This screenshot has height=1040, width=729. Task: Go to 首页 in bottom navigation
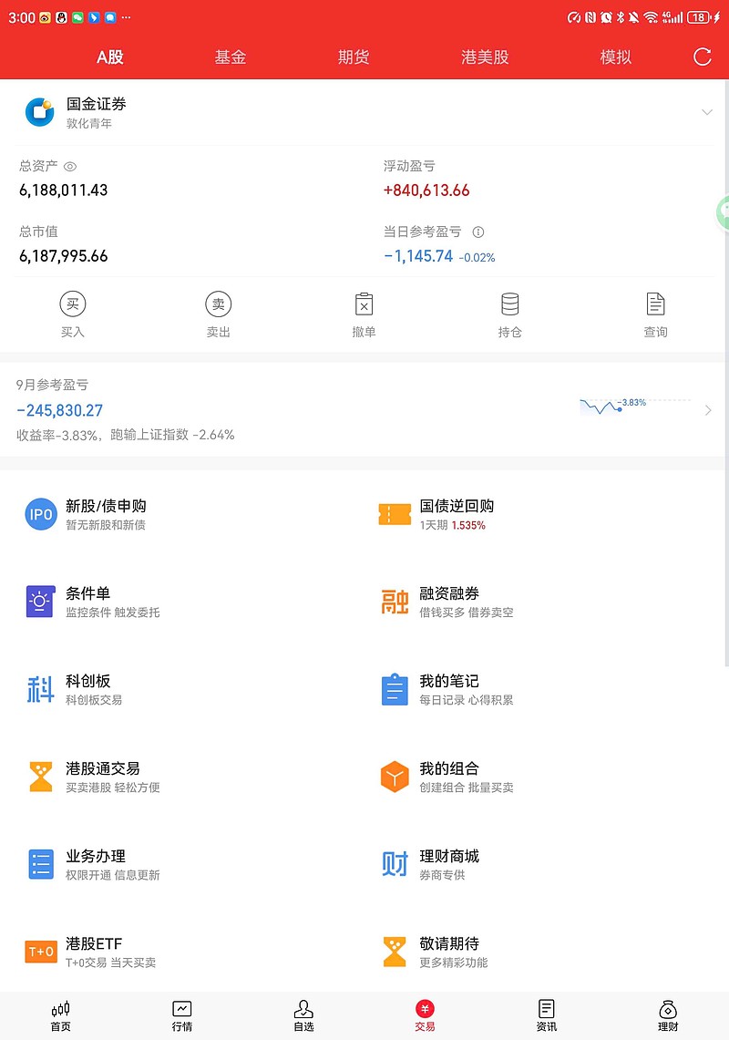tap(60, 1016)
